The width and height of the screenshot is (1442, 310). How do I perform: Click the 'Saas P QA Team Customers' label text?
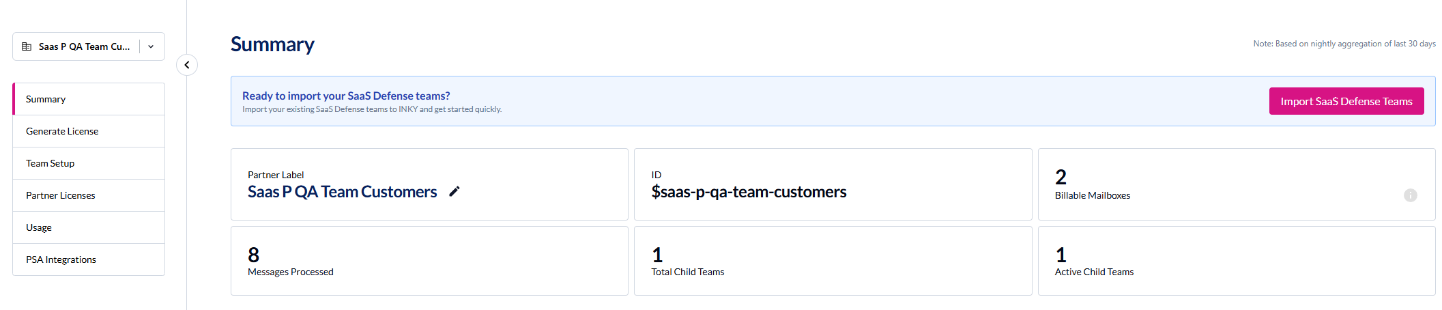pyautogui.click(x=342, y=192)
